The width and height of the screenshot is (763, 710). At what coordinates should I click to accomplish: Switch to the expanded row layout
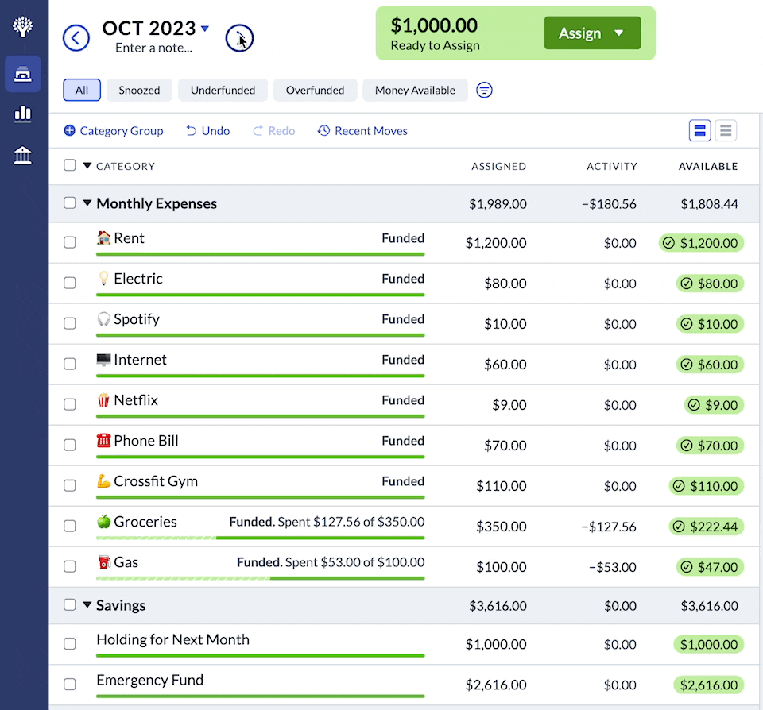[x=699, y=131]
